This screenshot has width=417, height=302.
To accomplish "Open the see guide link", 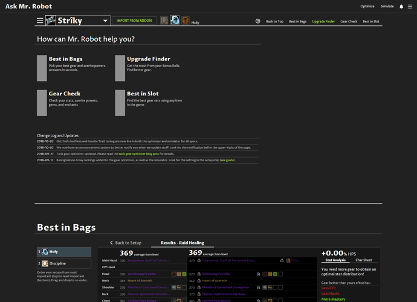I will (227, 160).
